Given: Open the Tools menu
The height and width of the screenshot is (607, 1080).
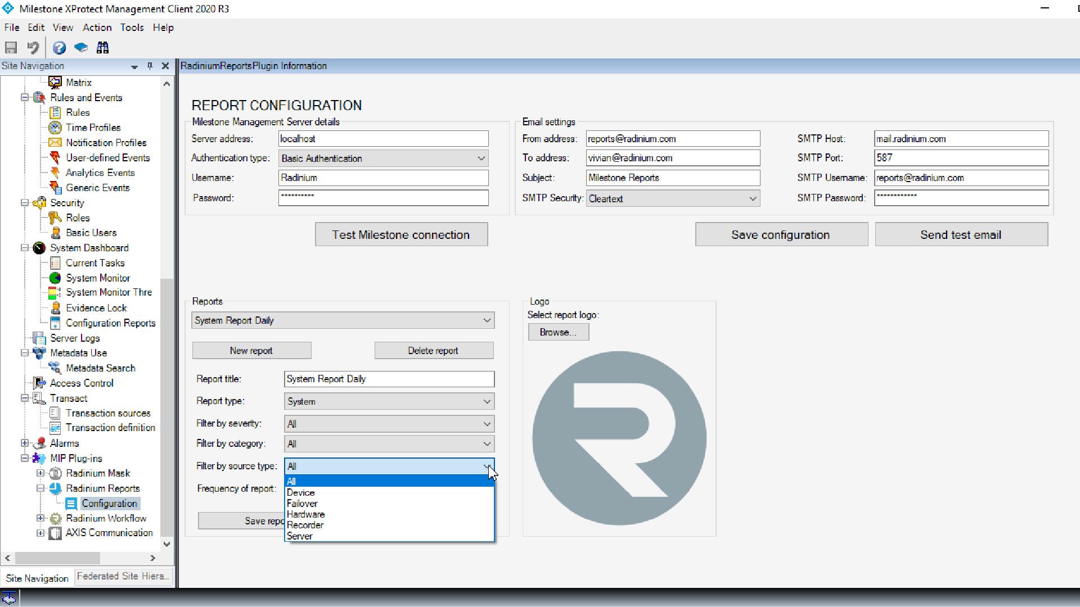Looking at the screenshot, I should [x=132, y=28].
